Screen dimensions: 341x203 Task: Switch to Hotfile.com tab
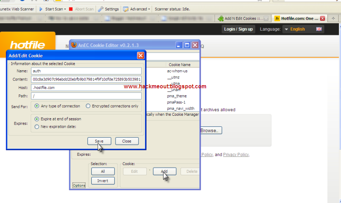(x=299, y=18)
